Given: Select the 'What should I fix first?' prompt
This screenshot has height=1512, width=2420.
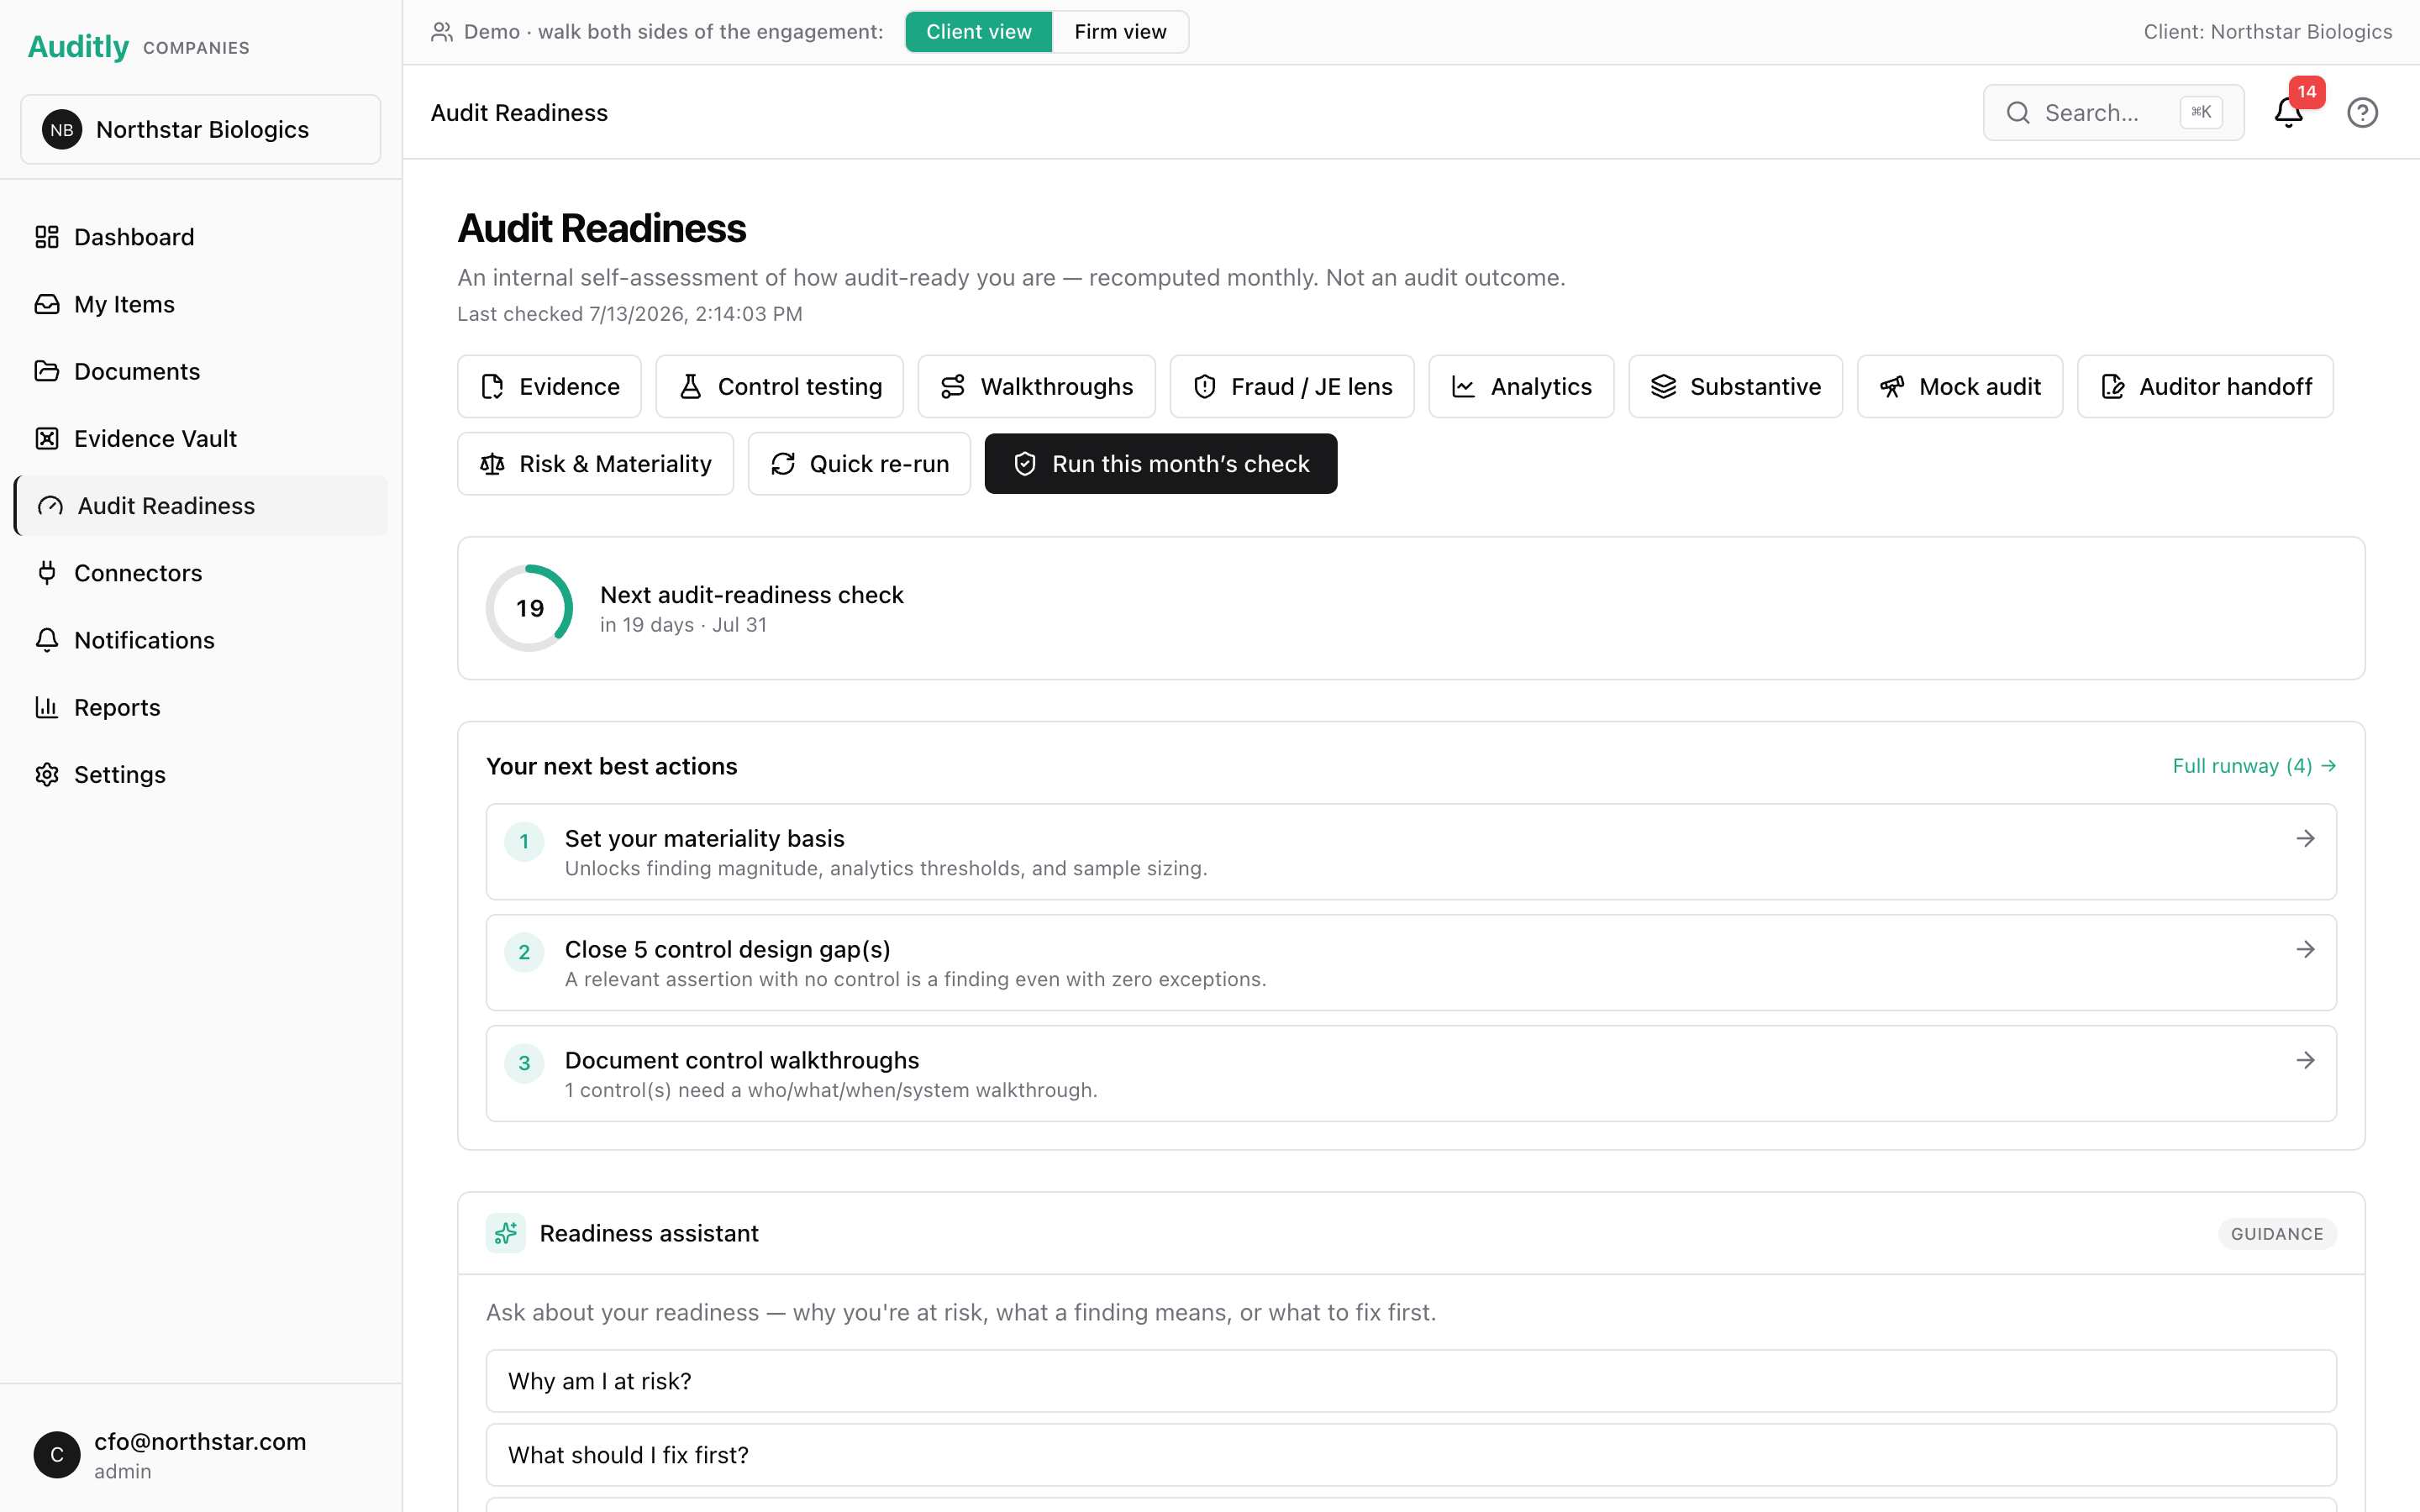Looking at the screenshot, I should 1411,1455.
